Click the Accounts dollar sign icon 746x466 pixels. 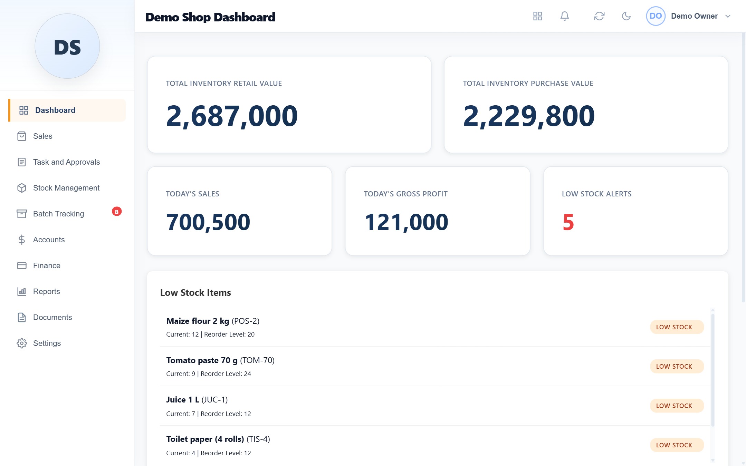click(x=22, y=240)
